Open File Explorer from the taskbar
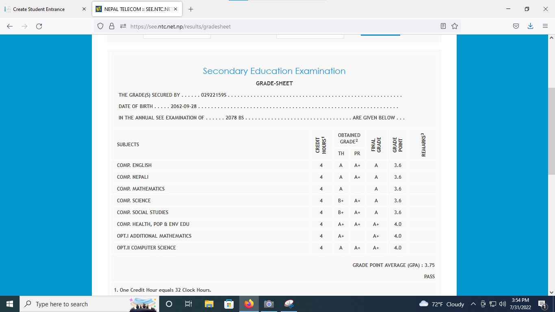This screenshot has height=312, width=555. coord(209,304)
